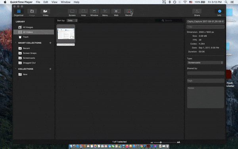
Task: Open Finder from the Dock
Action: tap(71, 146)
